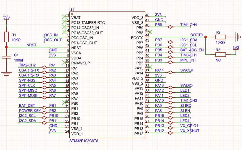
Task: Click the diamond port symbol on the PB9 line
Action: [x=170, y=27]
